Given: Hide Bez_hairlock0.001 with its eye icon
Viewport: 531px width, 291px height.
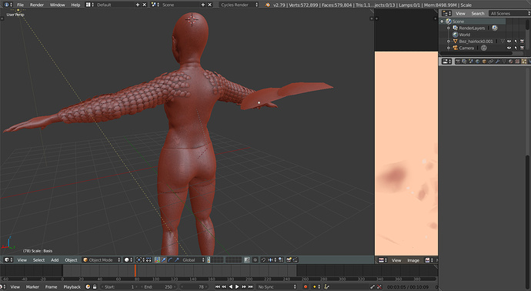Looking at the screenshot, I should click(x=509, y=42).
